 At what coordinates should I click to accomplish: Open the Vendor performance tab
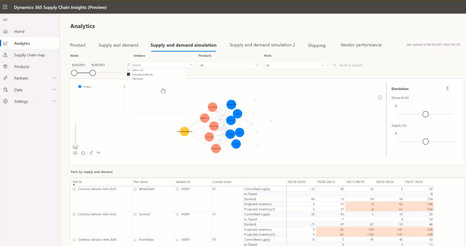click(360, 45)
